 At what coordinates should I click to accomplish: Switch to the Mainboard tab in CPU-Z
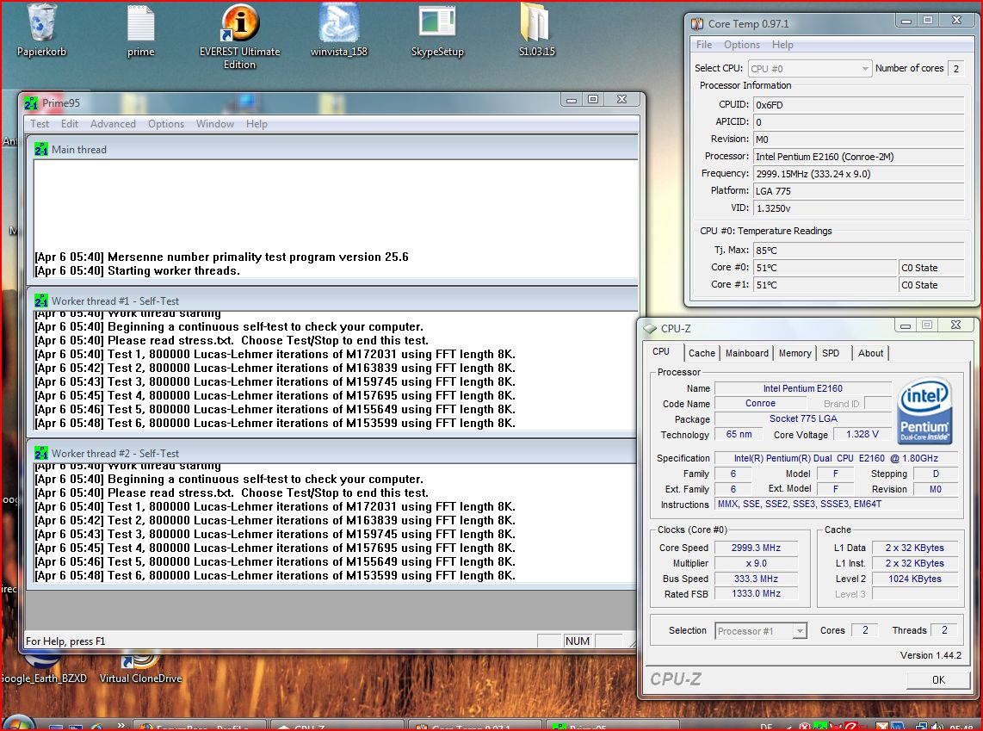point(746,353)
